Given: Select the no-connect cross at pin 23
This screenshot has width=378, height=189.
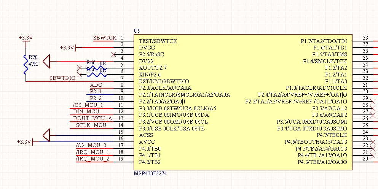Looking at the screenshot, I should 373,142.
